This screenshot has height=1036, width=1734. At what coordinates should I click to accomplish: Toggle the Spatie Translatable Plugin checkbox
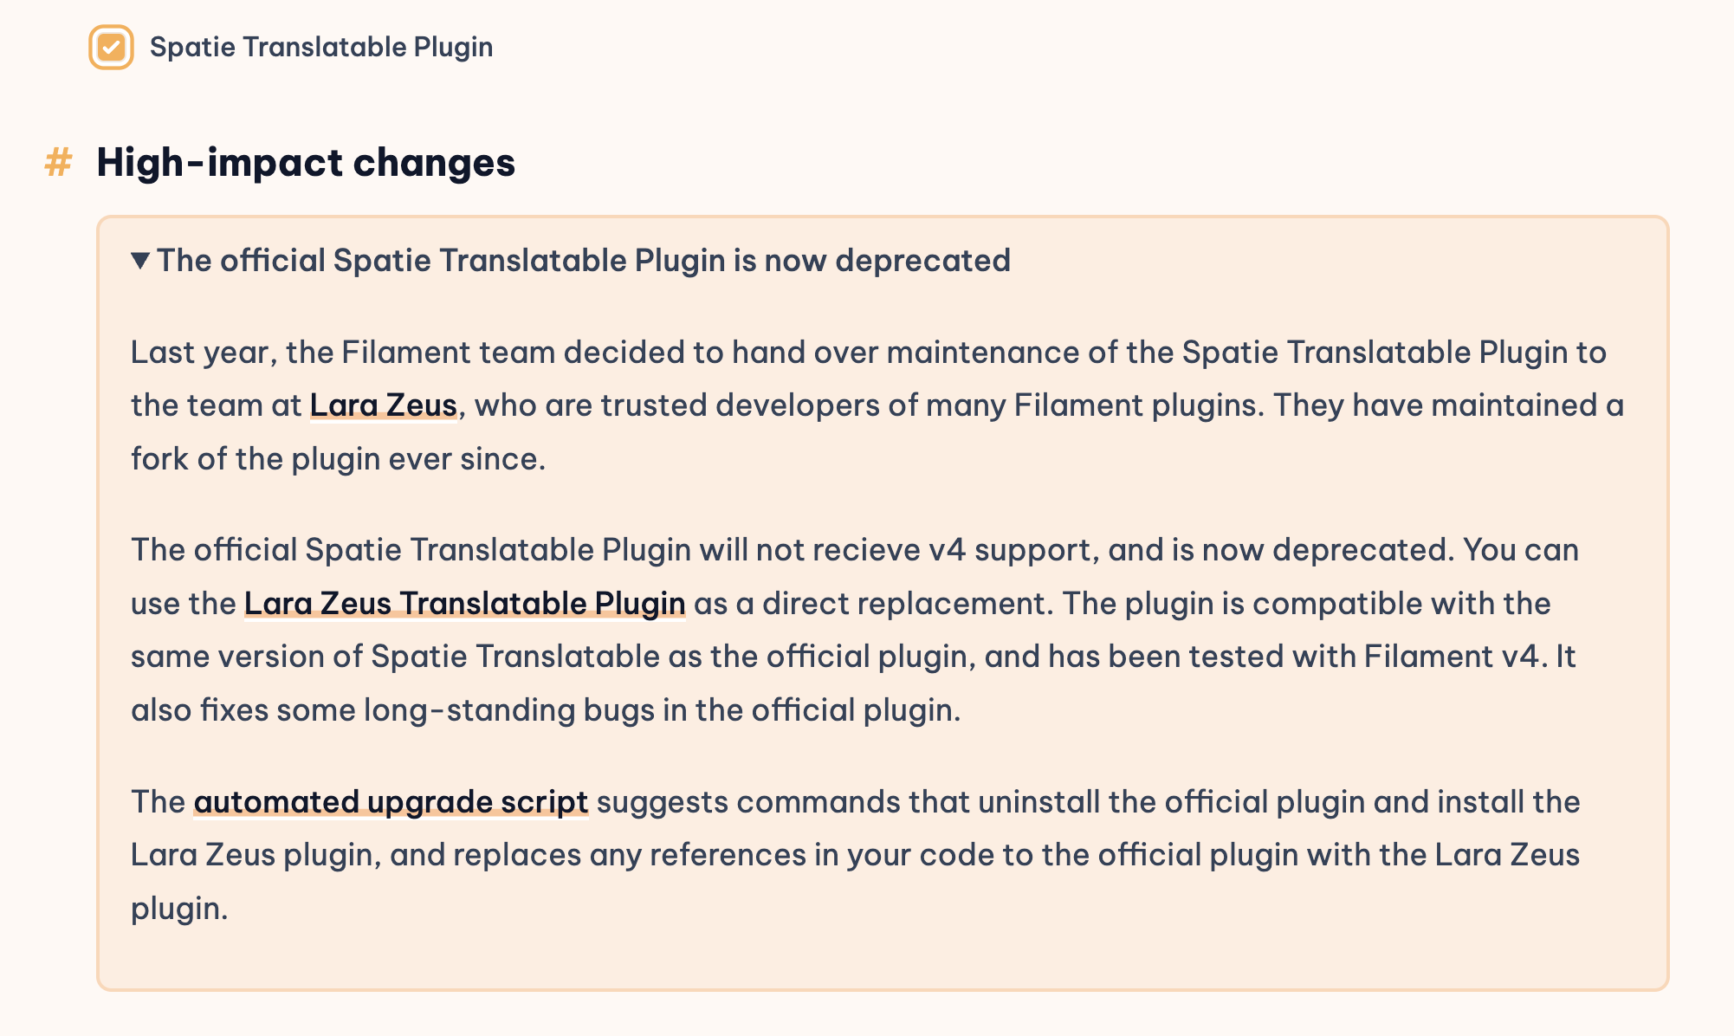pyautogui.click(x=111, y=47)
